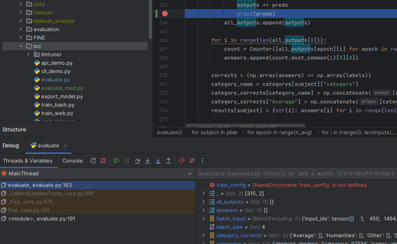Click the int type icon beside batch_size

coord(212,227)
